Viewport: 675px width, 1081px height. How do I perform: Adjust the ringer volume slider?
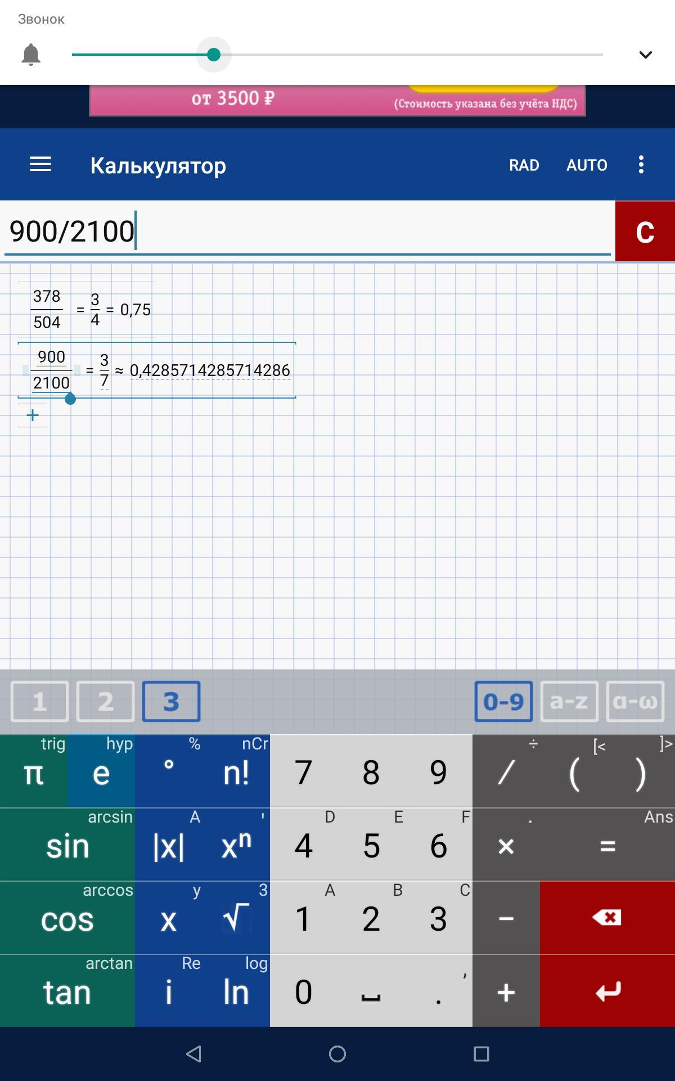coord(214,55)
